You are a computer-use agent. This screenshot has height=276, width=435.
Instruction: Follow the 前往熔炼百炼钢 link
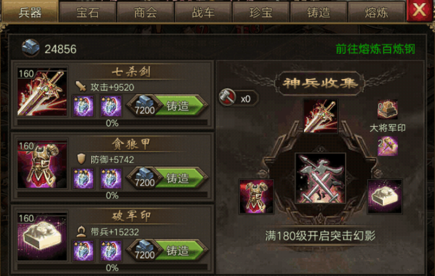pos(375,49)
